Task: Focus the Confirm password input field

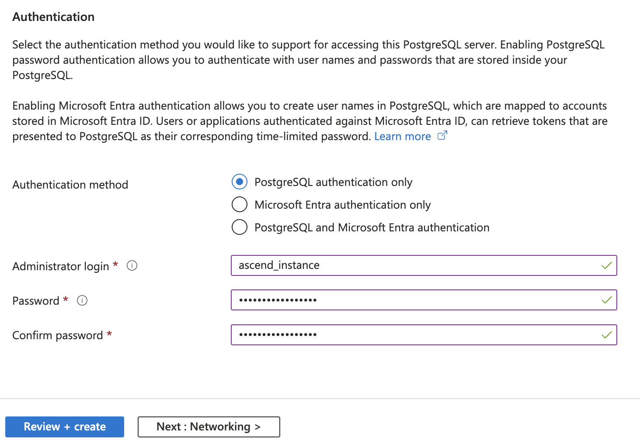Action: tap(415, 335)
